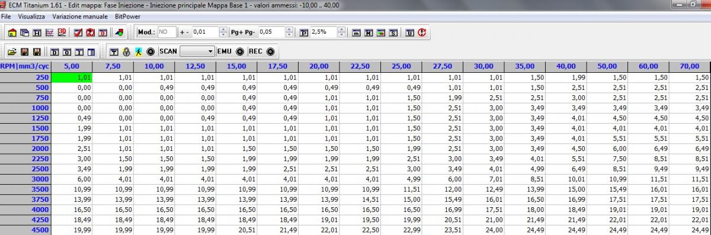This screenshot has width=711, height=235.
Task: Click the stepper arrows for 0,01 value
Action: pyautogui.click(x=223, y=33)
